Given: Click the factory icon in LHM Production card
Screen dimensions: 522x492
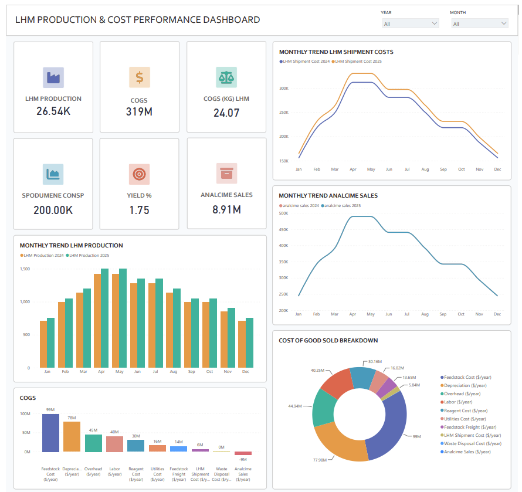Looking at the screenshot, I should click(x=53, y=77).
